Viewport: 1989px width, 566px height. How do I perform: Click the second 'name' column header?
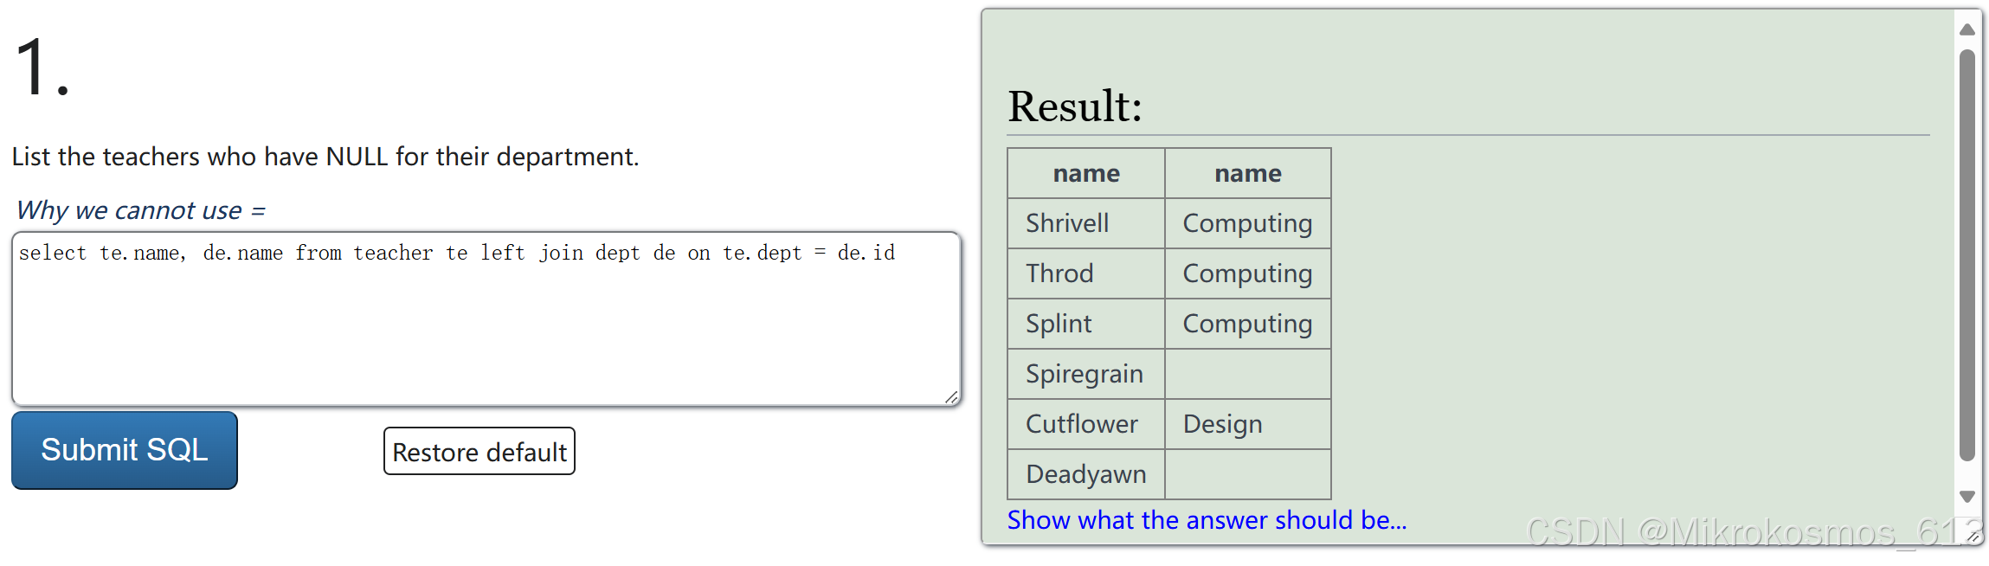coord(1247,173)
